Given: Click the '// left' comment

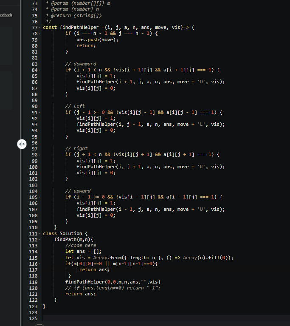Looking at the screenshot, I should 75,106.
